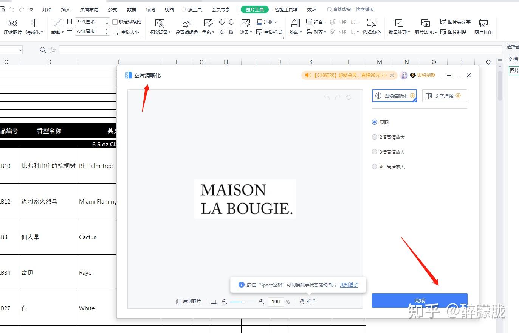Select the 图像清晰化 mode button
Viewport: 519px width, 333px height.
[394, 96]
